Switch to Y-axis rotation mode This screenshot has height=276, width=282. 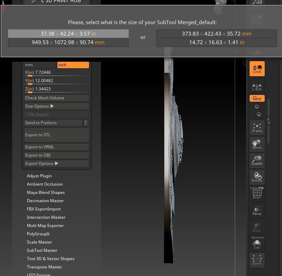point(257,107)
